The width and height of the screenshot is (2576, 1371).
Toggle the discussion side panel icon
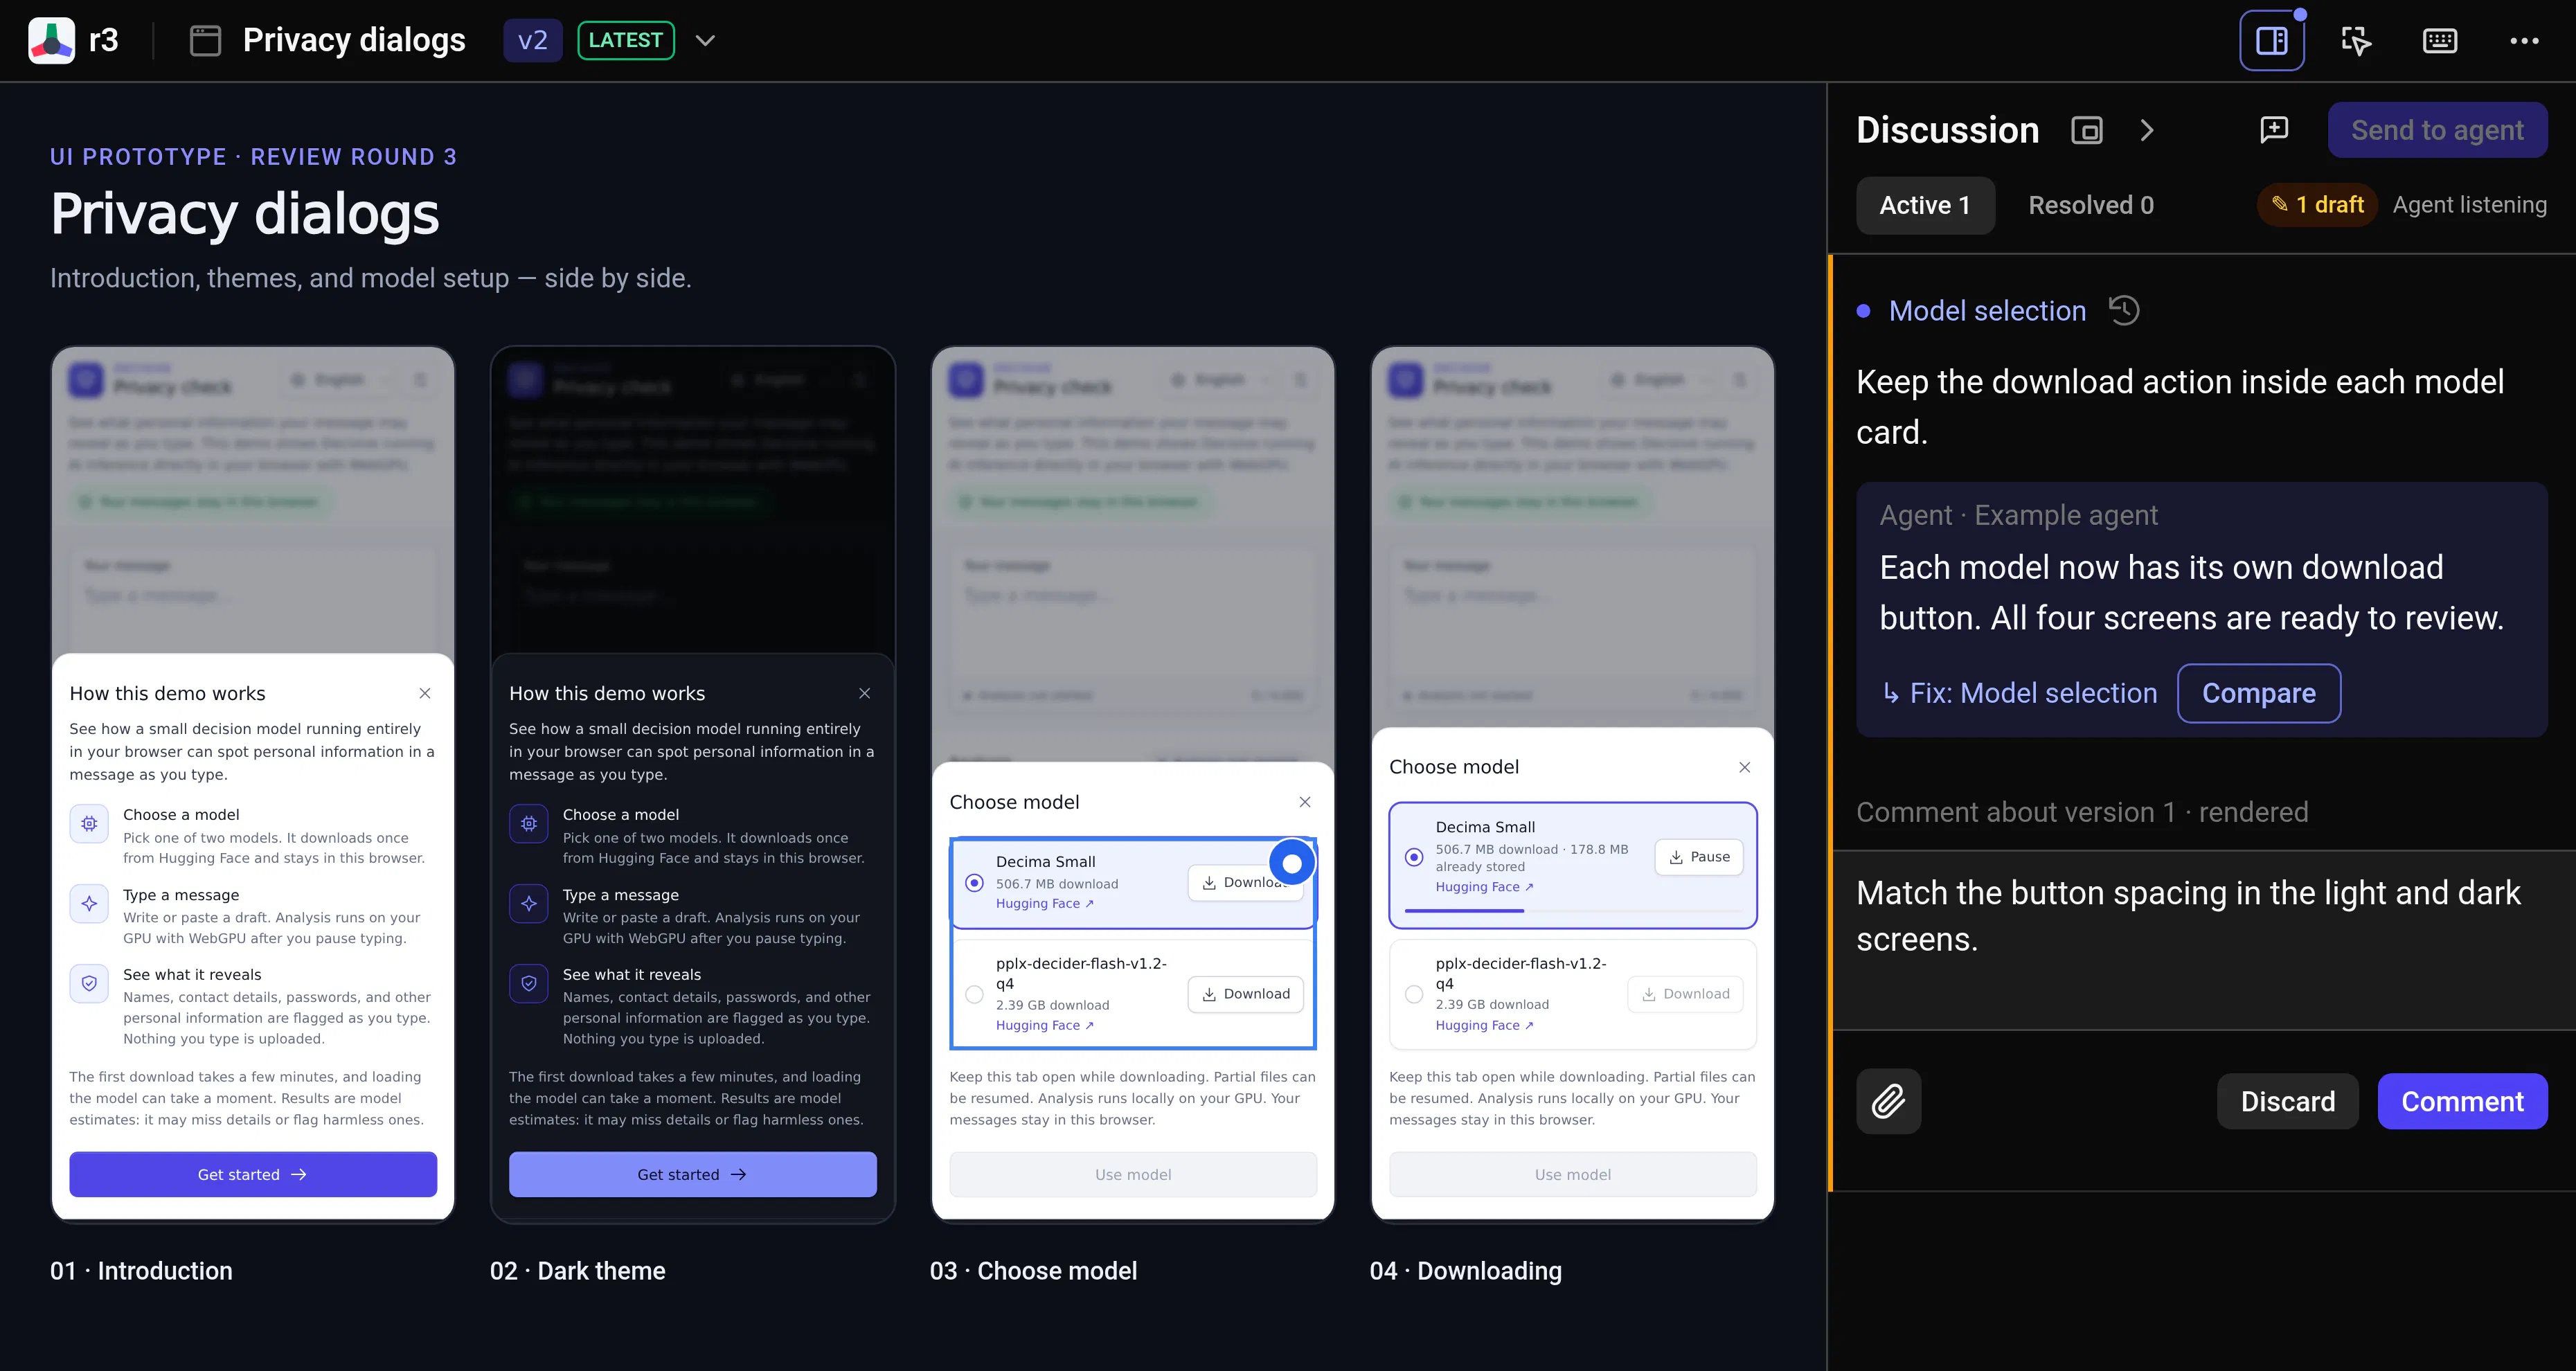click(x=2272, y=41)
